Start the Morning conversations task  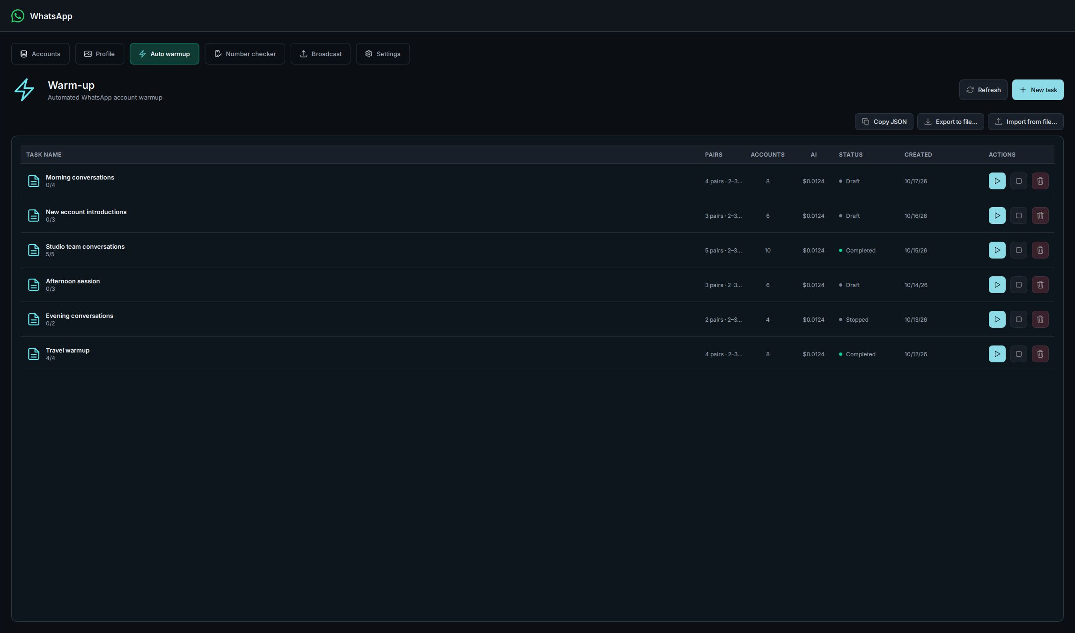[997, 181]
